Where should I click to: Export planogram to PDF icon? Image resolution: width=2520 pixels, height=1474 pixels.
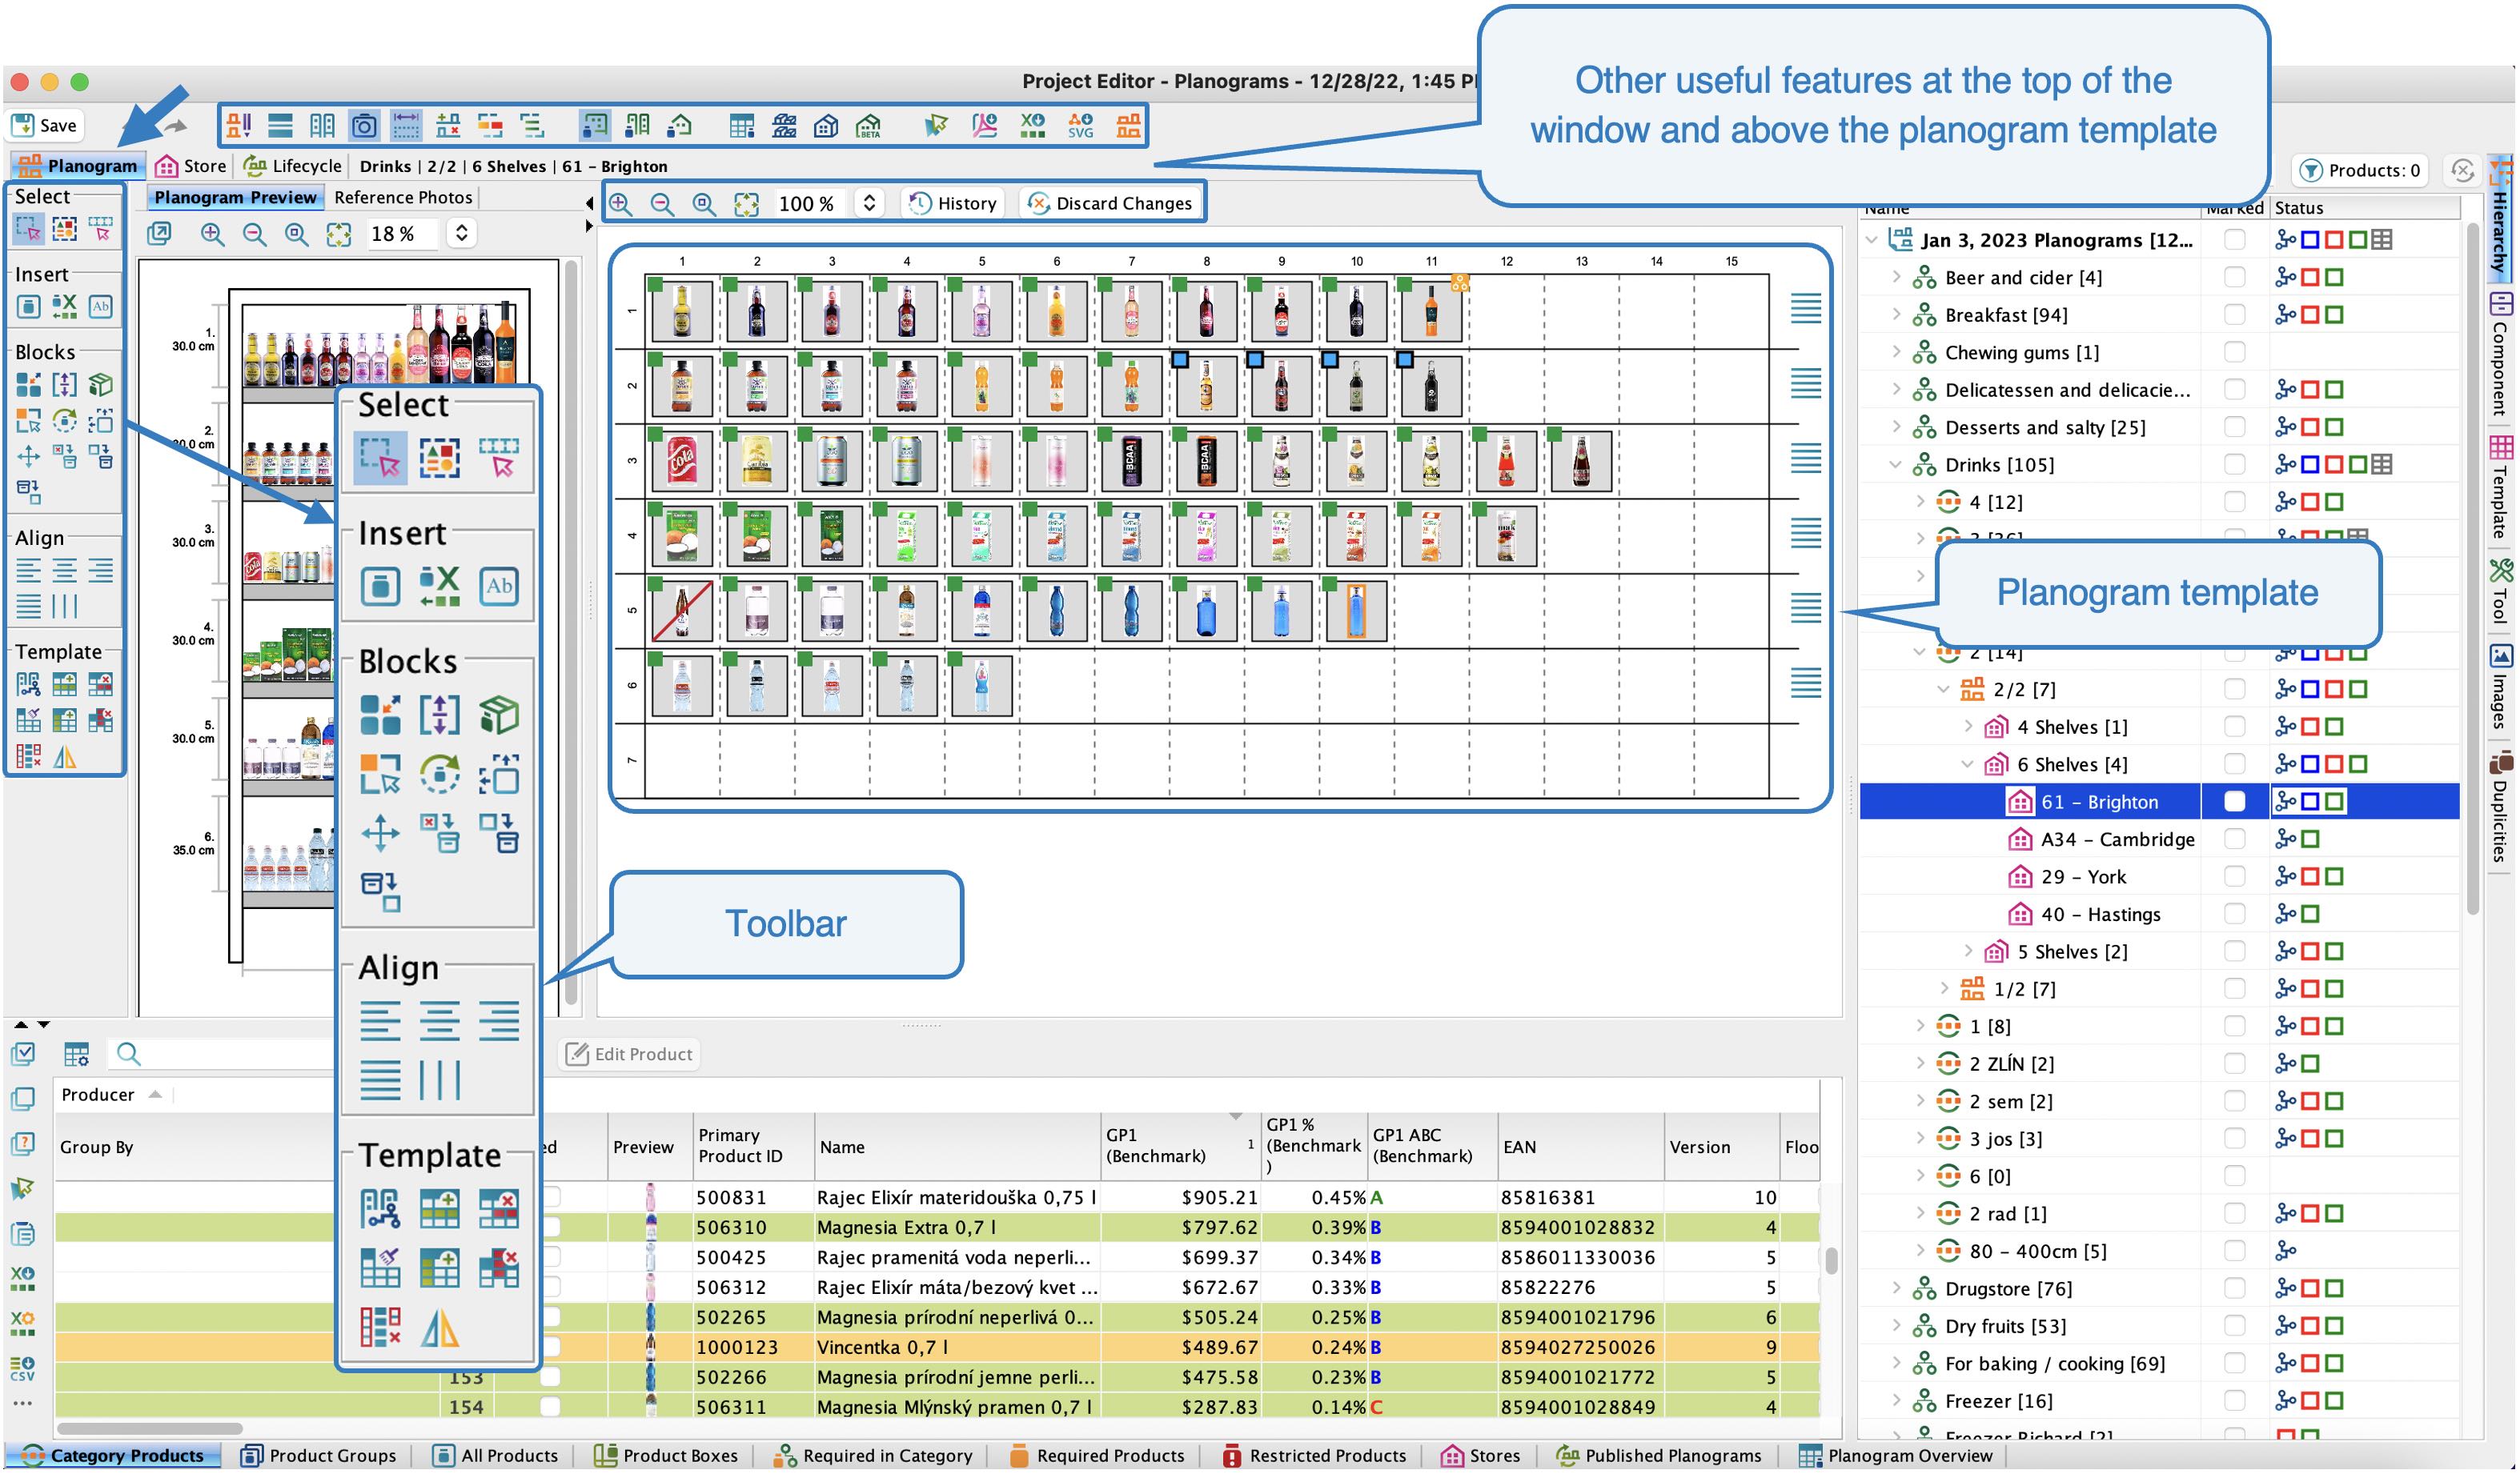[x=984, y=126]
